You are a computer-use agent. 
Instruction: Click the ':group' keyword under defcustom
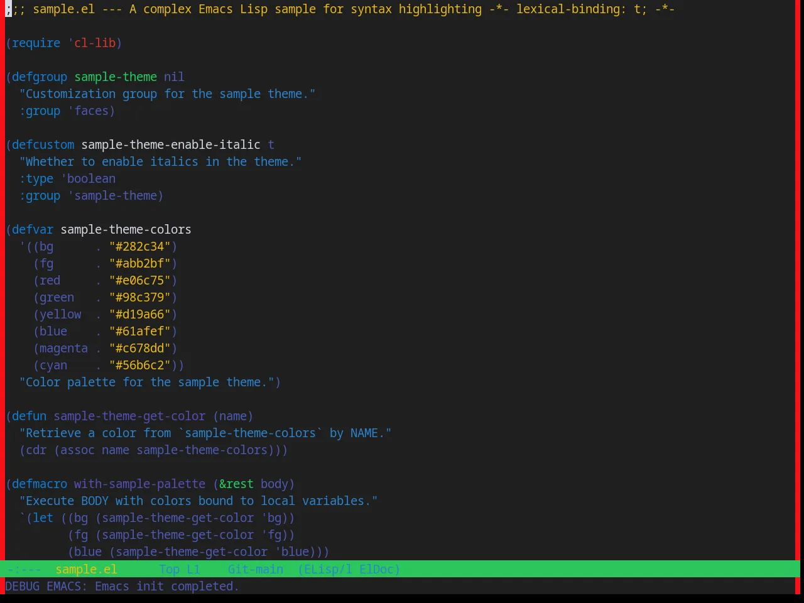pyautogui.click(x=40, y=195)
